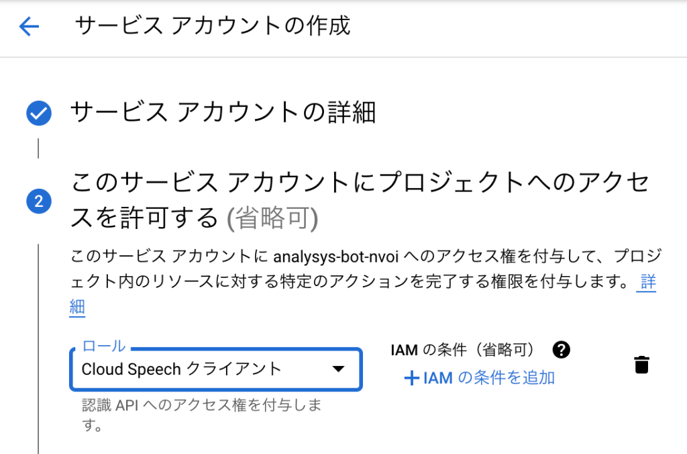This screenshot has width=687, height=454.
Task: Open the 詳細 link
Action: [x=647, y=282]
